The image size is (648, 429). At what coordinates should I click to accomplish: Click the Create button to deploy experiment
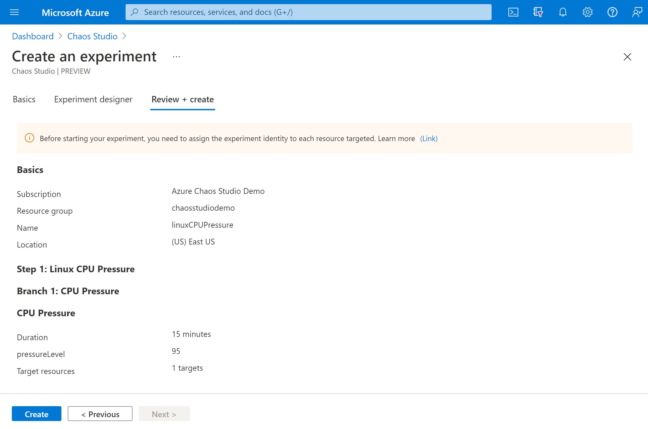pos(36,414)
